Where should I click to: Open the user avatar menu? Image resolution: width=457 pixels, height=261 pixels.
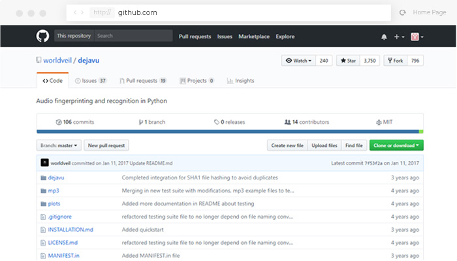[x=417, y=37]
